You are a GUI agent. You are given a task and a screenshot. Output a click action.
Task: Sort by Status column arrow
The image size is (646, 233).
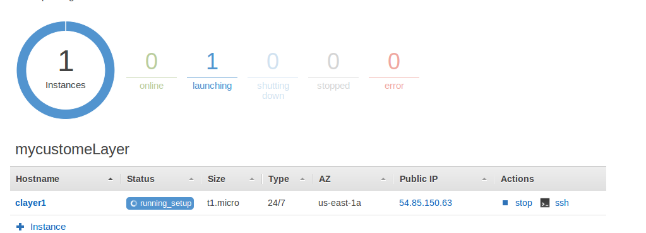tap(191, 179)
